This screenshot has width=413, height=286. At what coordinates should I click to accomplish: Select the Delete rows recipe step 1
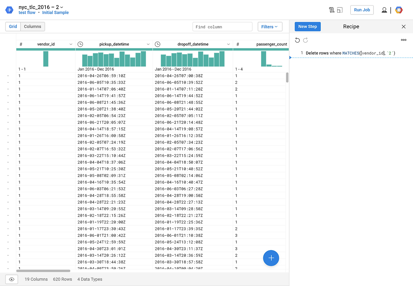(x=351, y=53)
